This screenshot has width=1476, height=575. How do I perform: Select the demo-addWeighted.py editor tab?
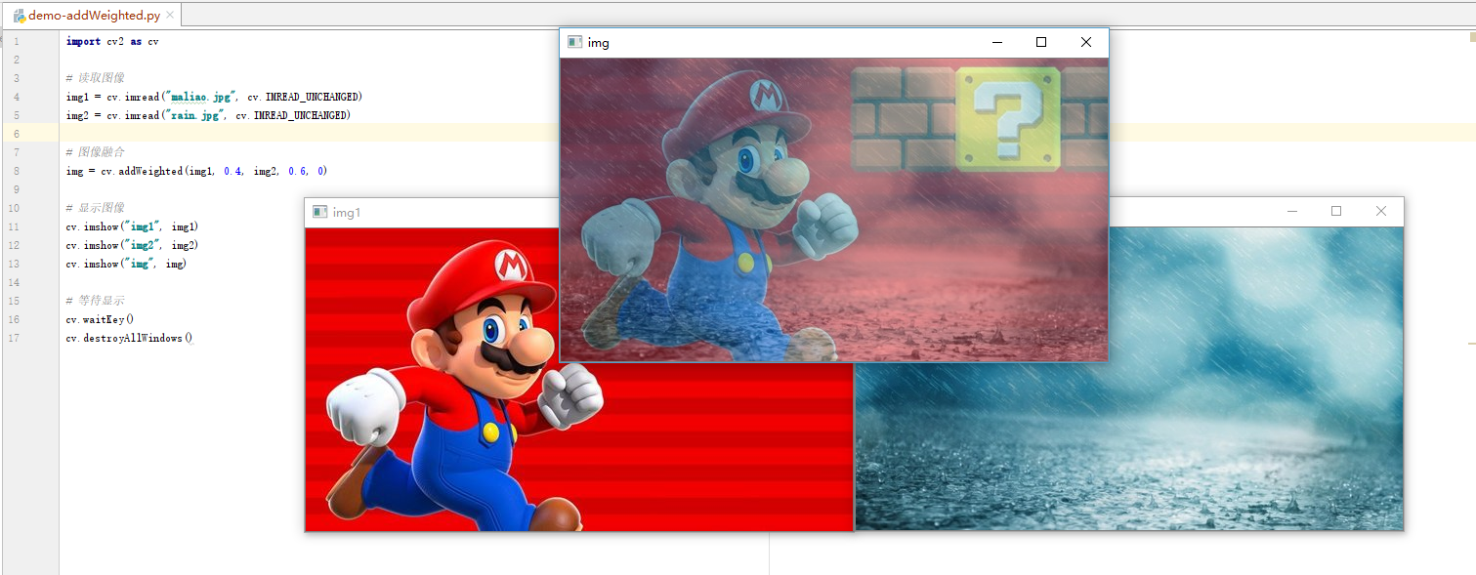[x=91, y=15]
